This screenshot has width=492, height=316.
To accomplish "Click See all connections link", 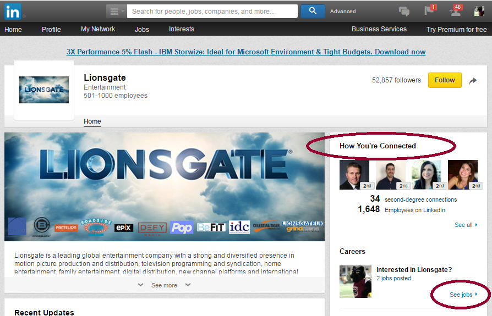I will tap(466, 225).
